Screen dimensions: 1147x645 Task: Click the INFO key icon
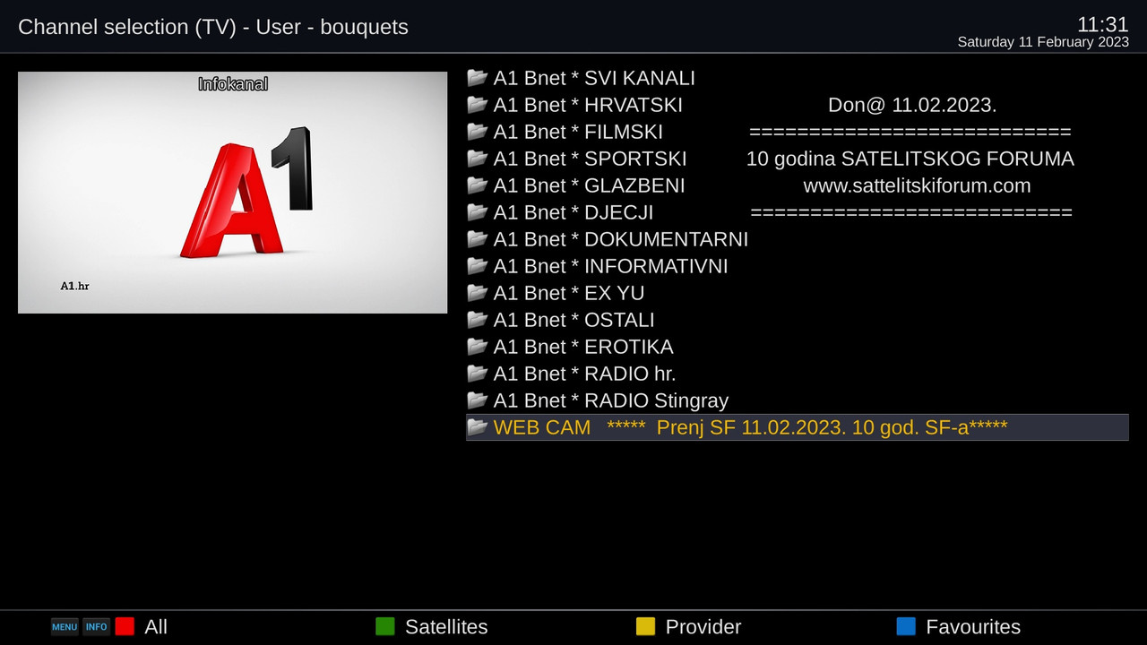pyautogui.click(x=97, y=627)
